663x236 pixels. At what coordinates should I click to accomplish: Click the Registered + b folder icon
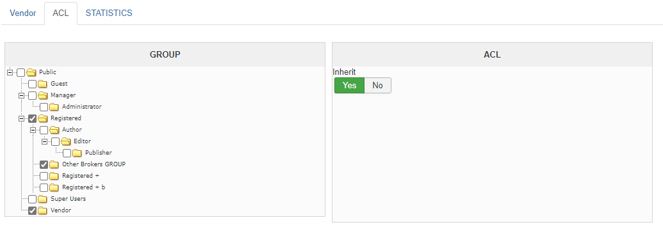[53, 187]
